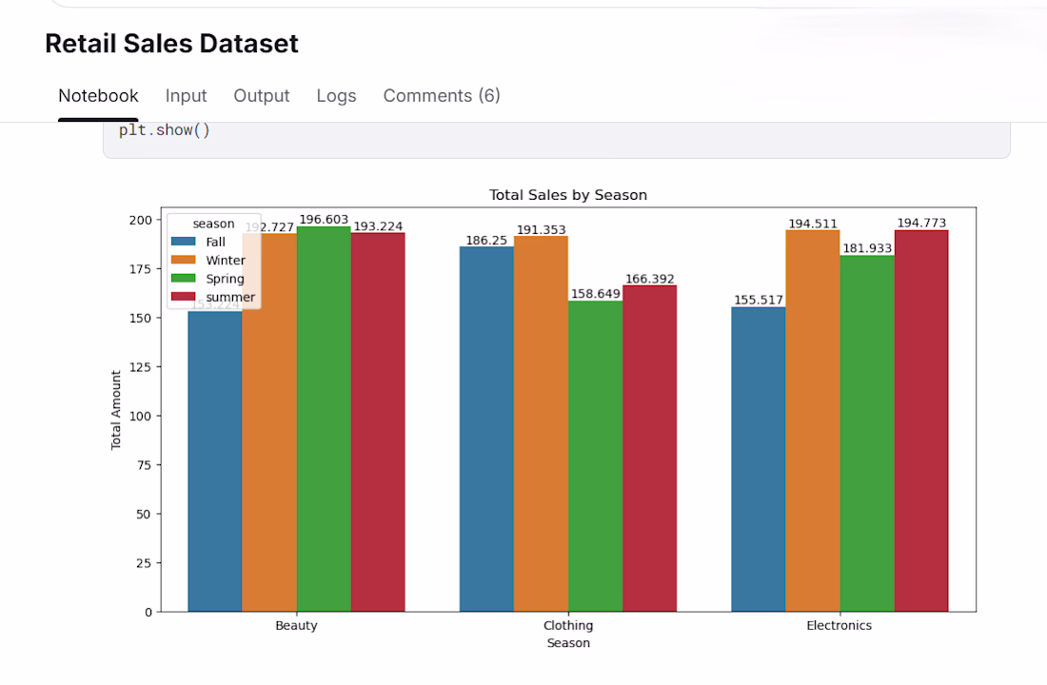Click the red summer bar for Clothing
Screen dimensions: 1047x685
[650, 449]
